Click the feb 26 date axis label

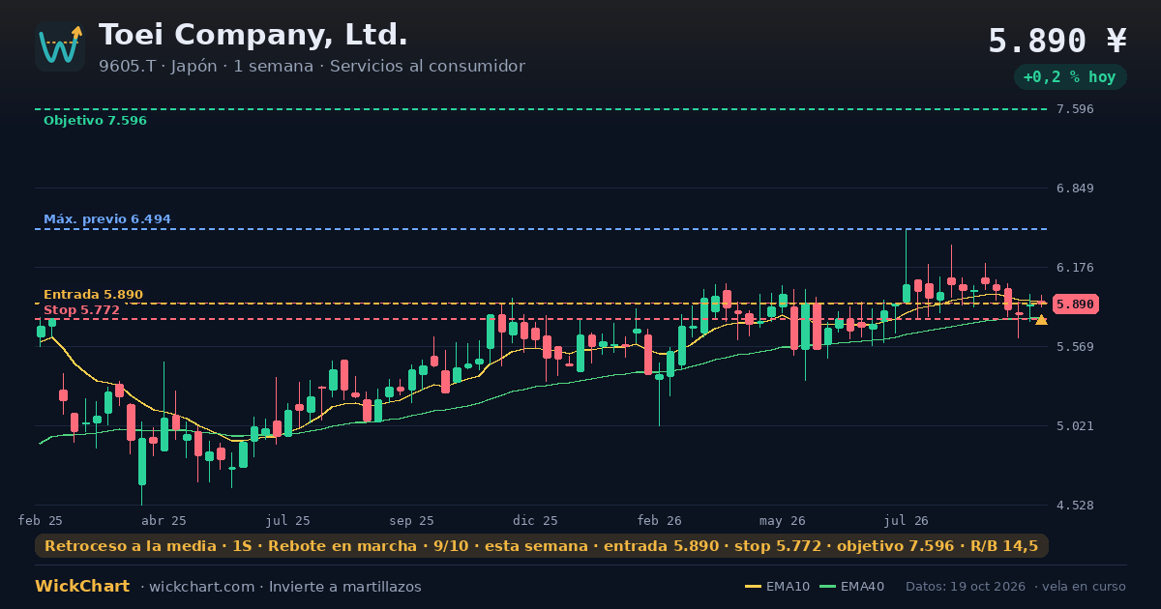pyautogui.click(x=660, y=521)
